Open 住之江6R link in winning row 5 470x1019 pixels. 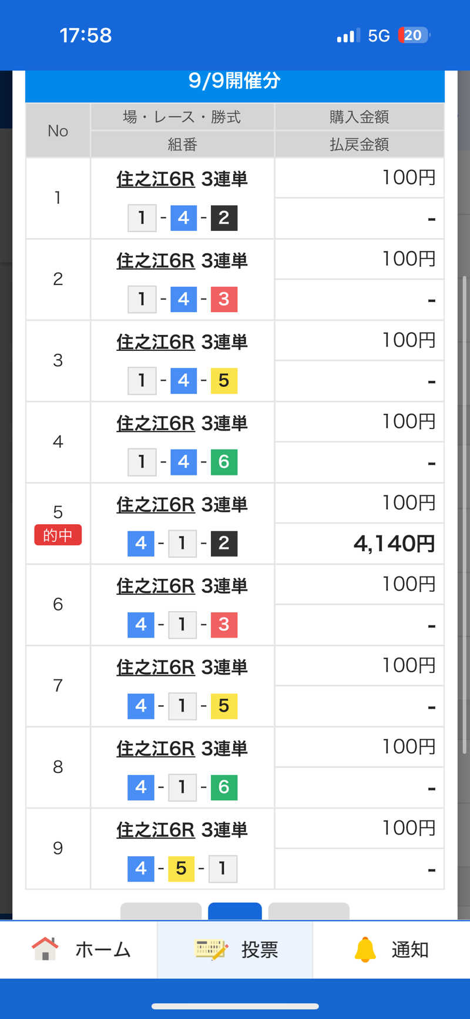(155, 505)
